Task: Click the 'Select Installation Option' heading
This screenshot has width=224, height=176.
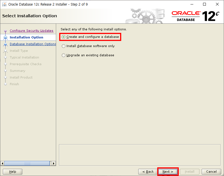Action: [30, 16]
